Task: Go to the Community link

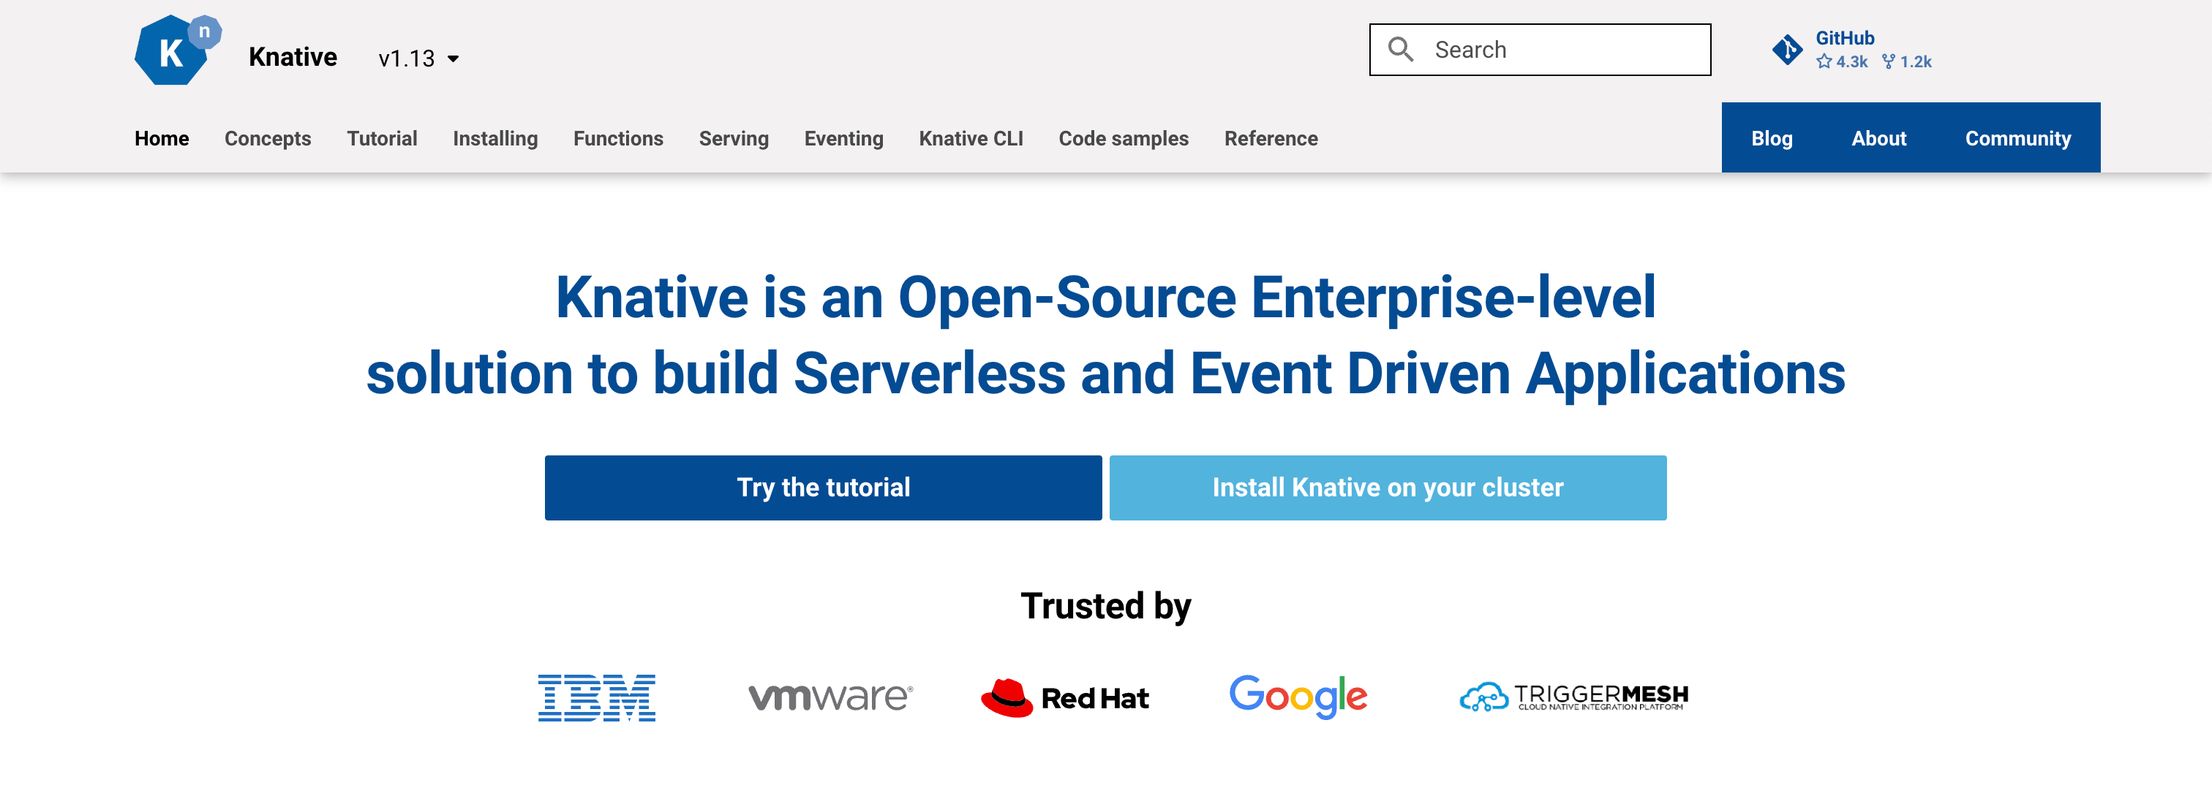Action: [x=2018, y=138]
